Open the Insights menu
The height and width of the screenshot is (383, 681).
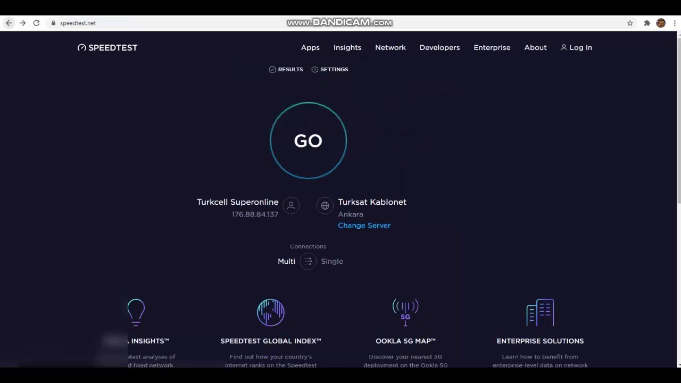click(x=347, y=47)
